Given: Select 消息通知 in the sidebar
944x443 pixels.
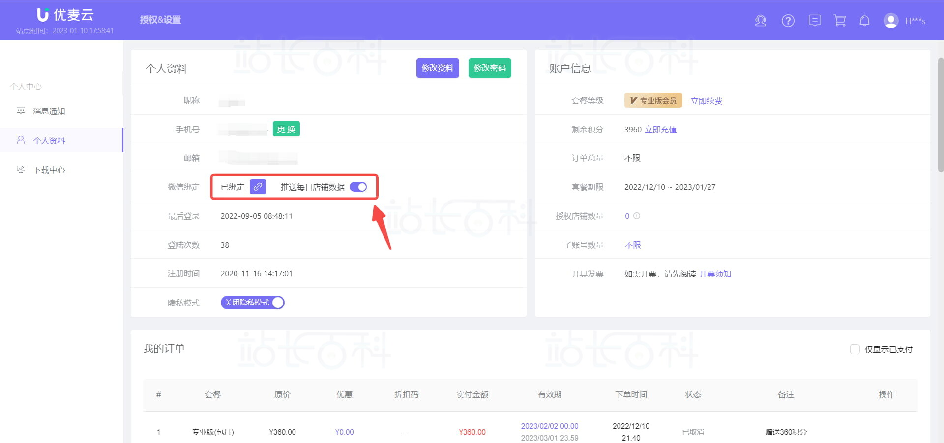Looking at the screenshot, I should pyautogui.click(x=49, y=111).
